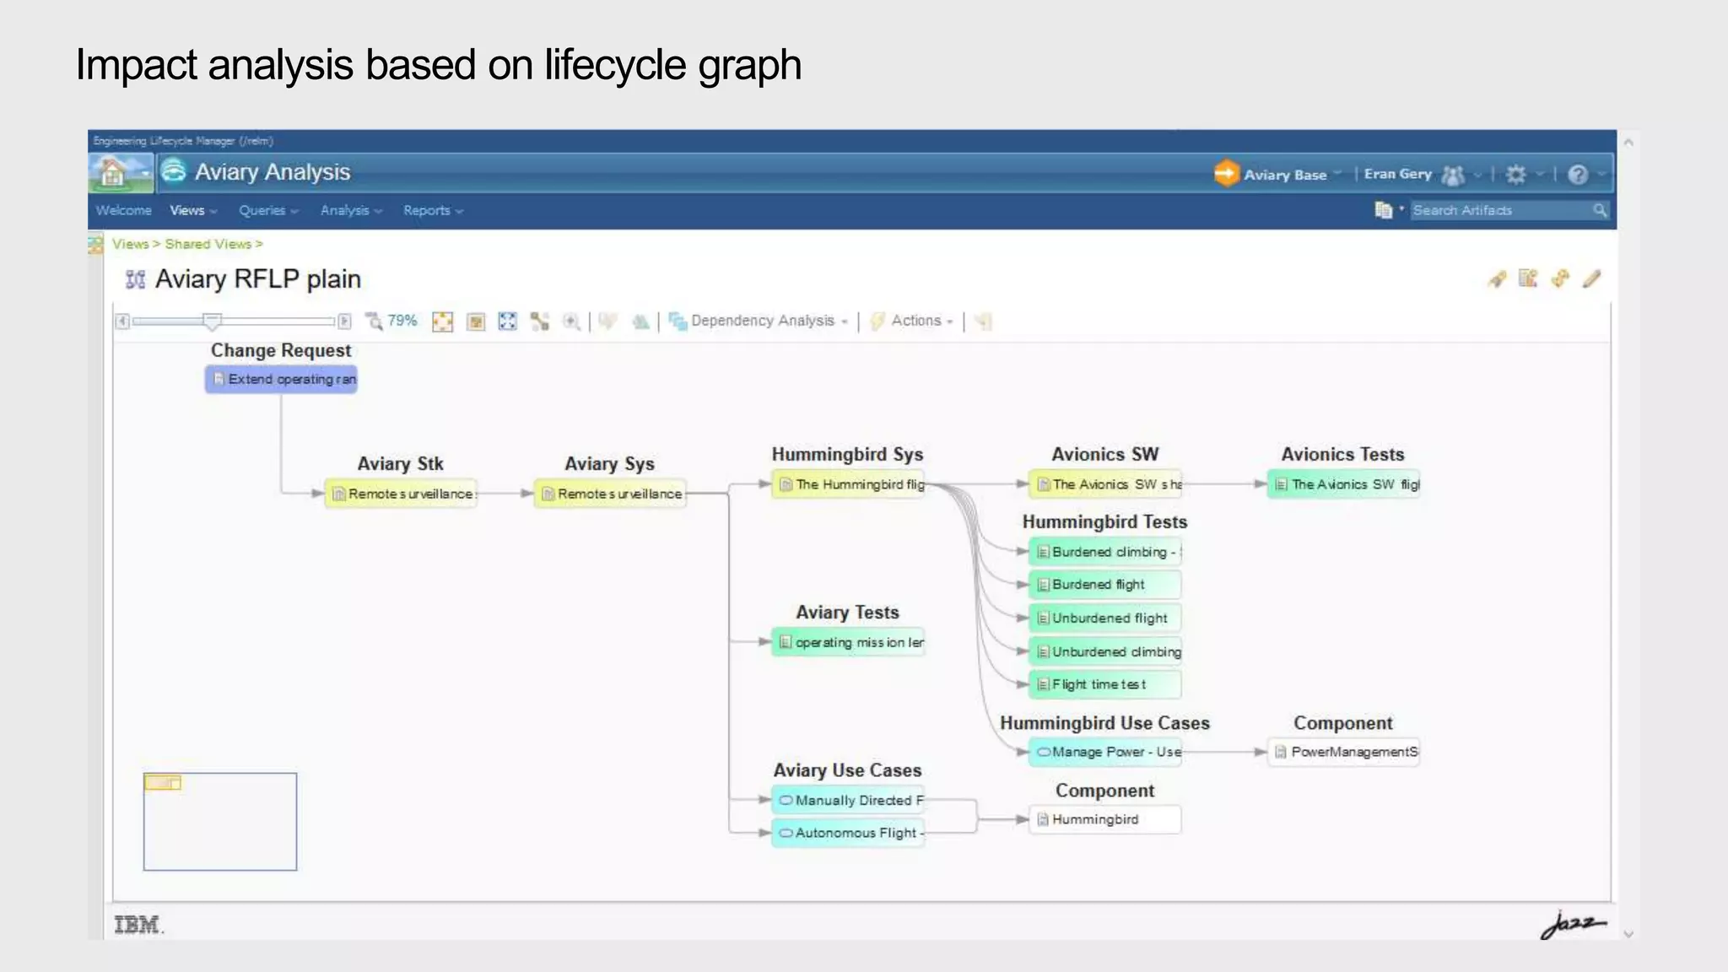Viewport: 1728px width, 972px height.
Task: Open the Analysis menu dropdown
Action: 351,210
